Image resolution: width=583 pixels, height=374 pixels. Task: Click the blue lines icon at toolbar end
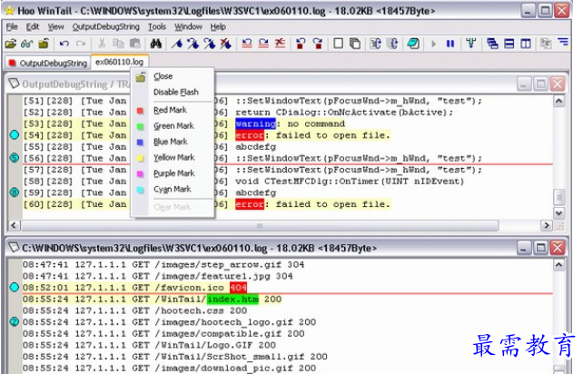pos(563,43)
